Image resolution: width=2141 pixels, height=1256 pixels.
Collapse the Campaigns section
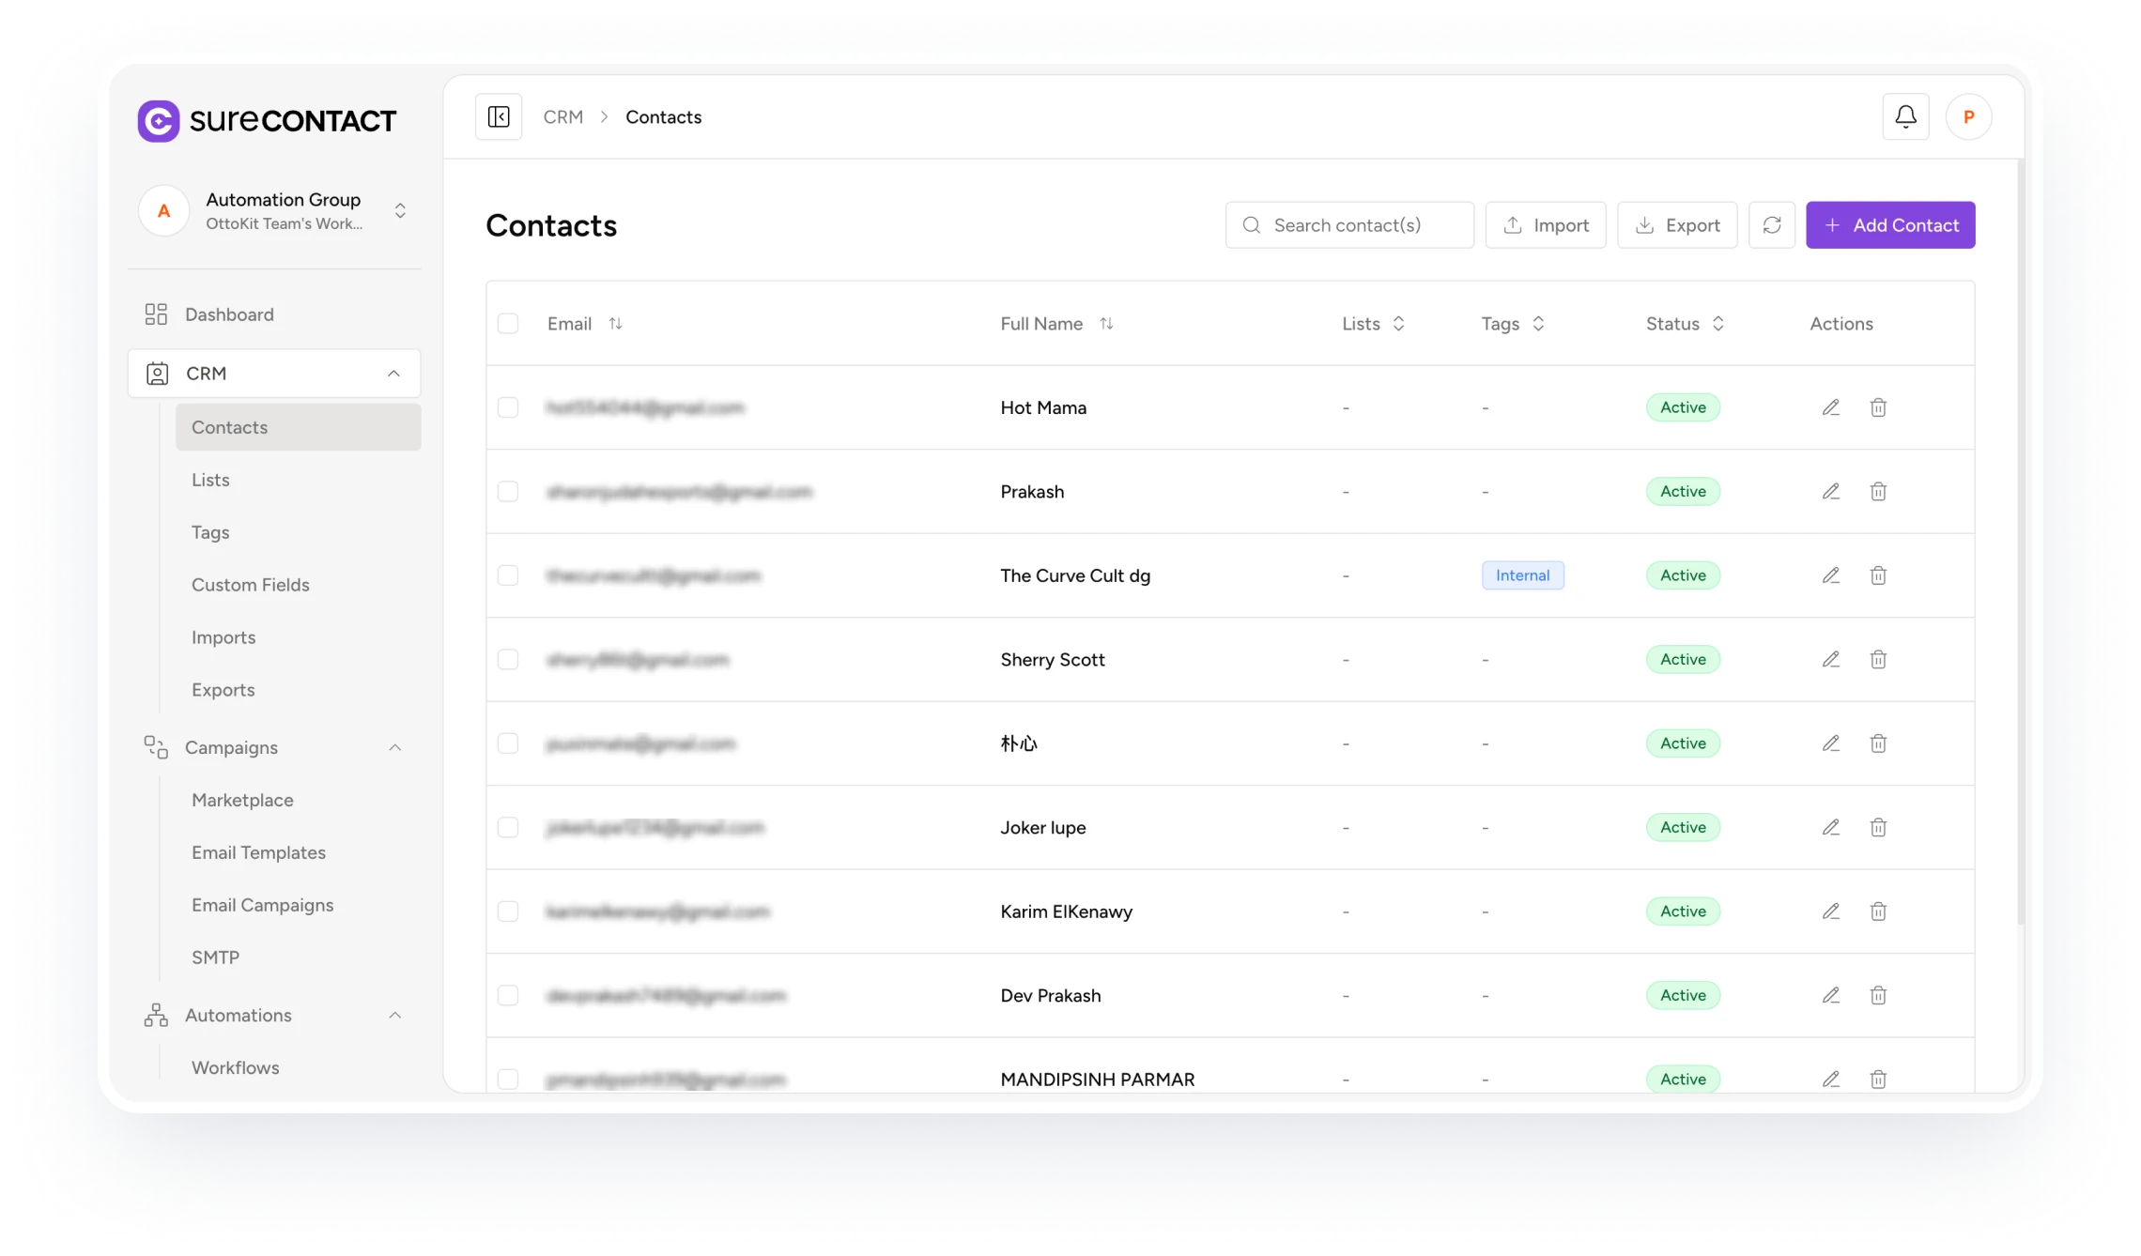pos(393,747)
